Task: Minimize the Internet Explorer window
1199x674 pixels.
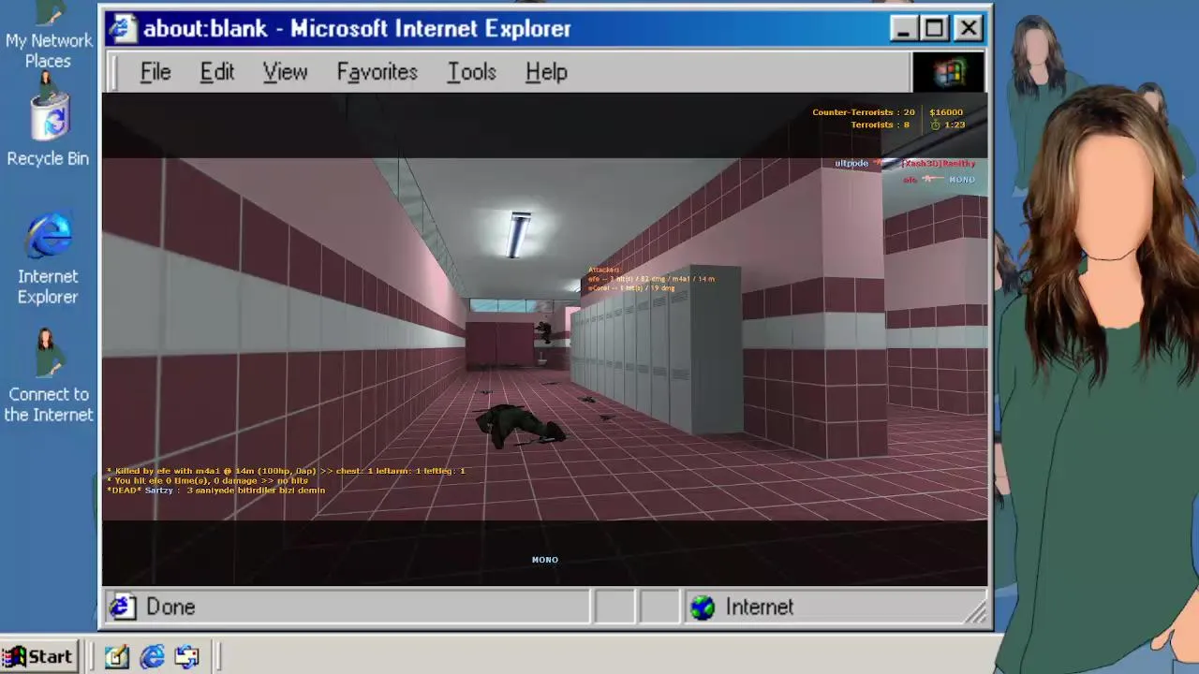Action: coord(903,28)
